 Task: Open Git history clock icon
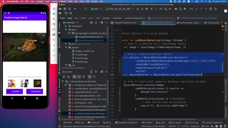211,9
